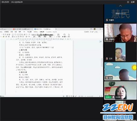
Task: Click the zoom in plus in status bar
Action: click(100, 96)
